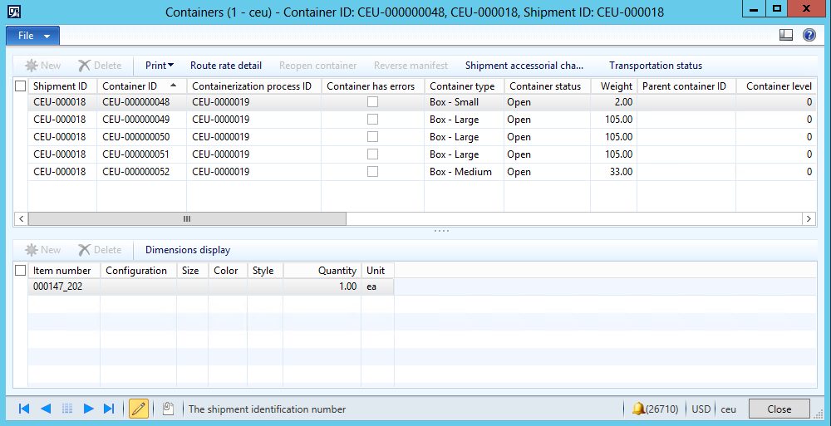Expand the Print dropdown menu
This screenshot has width=831, height=426.
[160, 66]
